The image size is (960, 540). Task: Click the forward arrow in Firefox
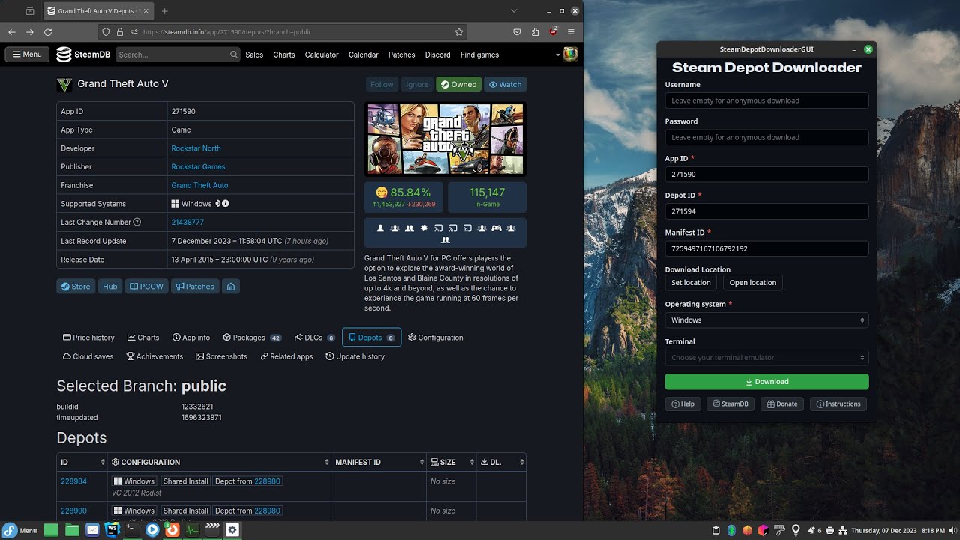(30, 32)
